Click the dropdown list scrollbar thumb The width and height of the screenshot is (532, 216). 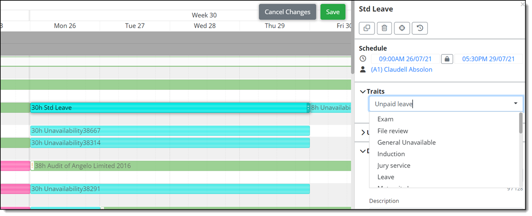(x=521, y=123)
